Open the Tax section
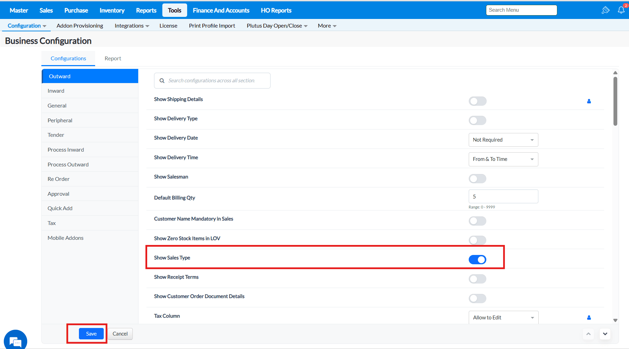629x349 pixels. pos(90,223)
